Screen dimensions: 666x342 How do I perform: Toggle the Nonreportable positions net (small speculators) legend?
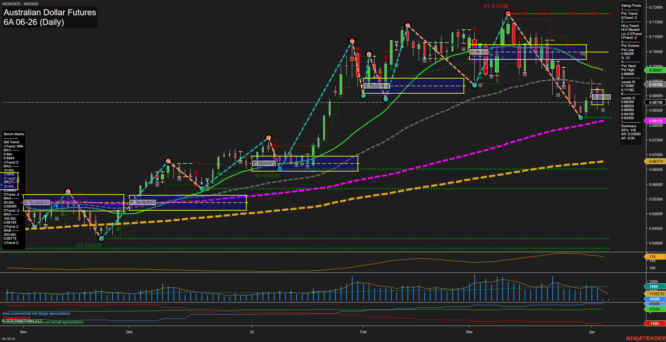[x=43, y=322]
